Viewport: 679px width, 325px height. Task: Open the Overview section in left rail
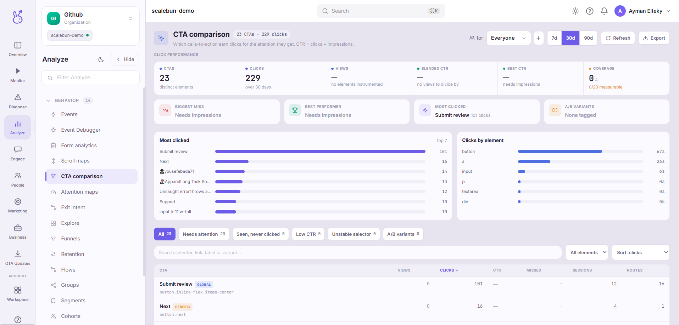[18, 49]
